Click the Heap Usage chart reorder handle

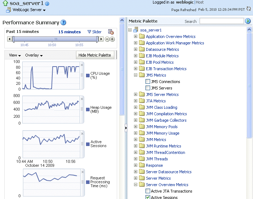(82, 109)
